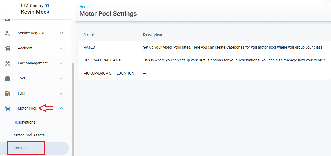Expand the Part Management chevron
331x156 pixels.
[61, 63]
